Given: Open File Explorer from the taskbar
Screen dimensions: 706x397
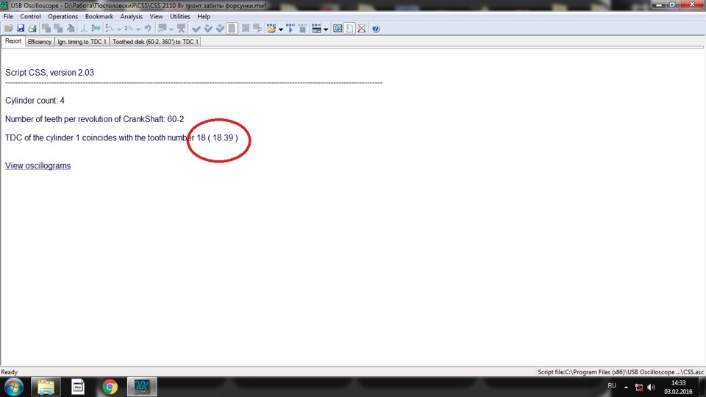Looking at the screenshot, I should coord(46,387).
